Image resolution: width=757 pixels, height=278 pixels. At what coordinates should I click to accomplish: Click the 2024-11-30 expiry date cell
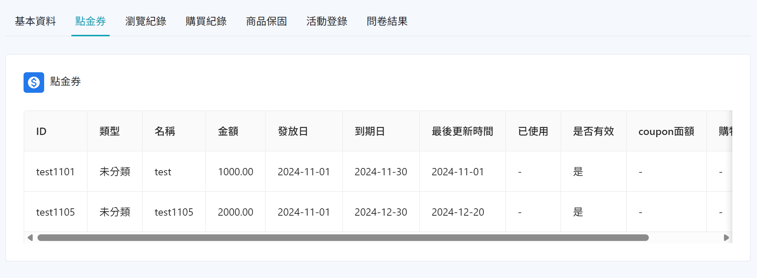tap(381, 171)
